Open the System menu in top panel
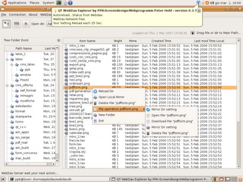The width and height of the screenshot is (243, 182). pyautogui.click(x=49, y=3)
